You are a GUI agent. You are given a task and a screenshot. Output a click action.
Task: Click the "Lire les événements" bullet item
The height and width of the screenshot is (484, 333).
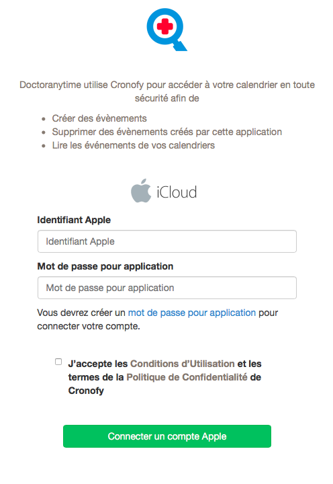(x=133, y=145)
